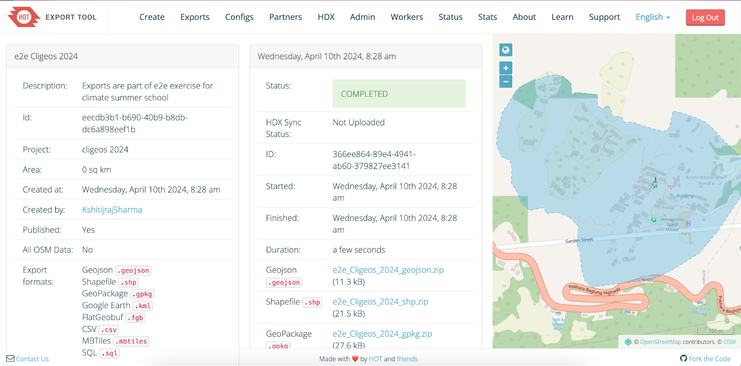Click the .mbtiles format tag
Image resolution: width=741 pixels, height=366 pixels.
click(132, 341)
